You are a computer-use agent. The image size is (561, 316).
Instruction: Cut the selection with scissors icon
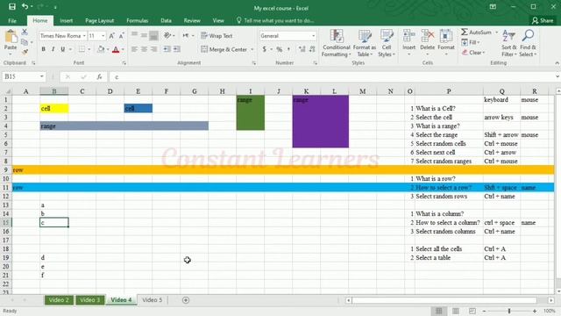25,32
